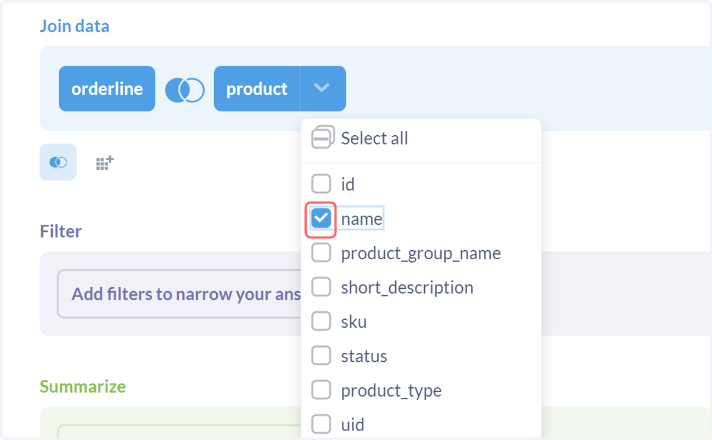Check the sku column checkbox
The width and height of the screenshot is (712, 440).
(321, 322)
